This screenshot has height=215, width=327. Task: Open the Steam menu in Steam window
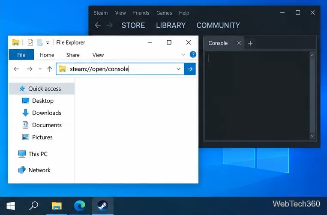click(x=101, y=13)
